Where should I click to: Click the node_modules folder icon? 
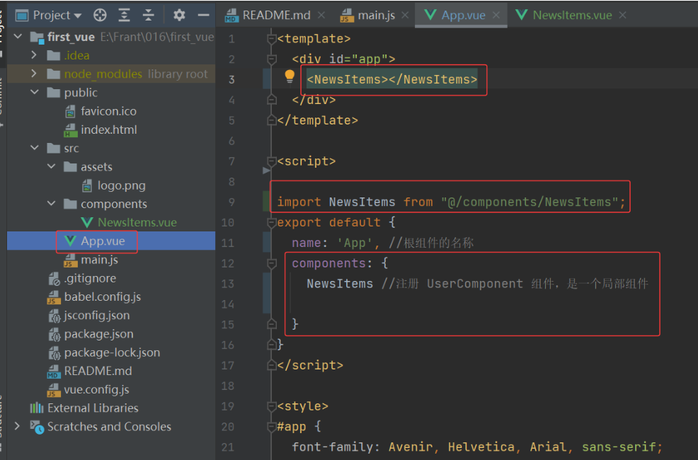(x=53, y=74)
